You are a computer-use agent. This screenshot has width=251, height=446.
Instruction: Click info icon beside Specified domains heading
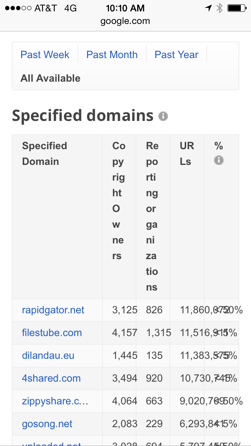(163, 116)
